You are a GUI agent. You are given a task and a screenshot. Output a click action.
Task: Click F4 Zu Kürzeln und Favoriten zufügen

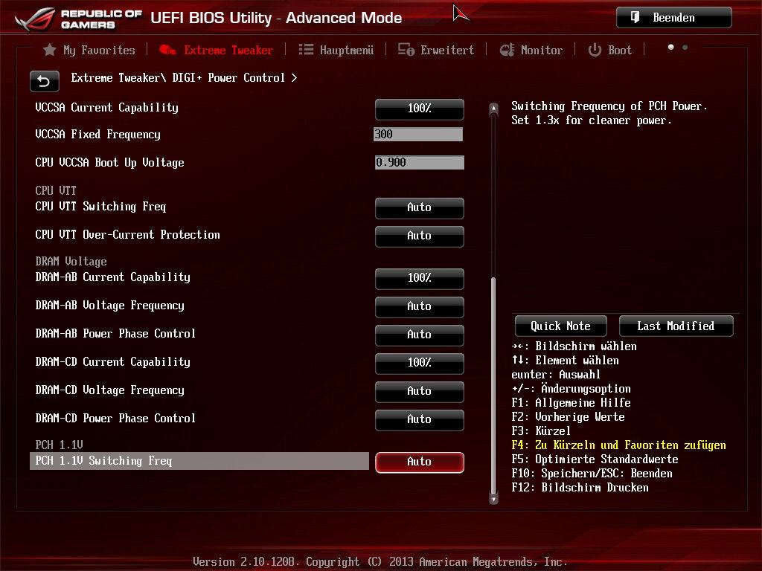[x=618, y=445]
